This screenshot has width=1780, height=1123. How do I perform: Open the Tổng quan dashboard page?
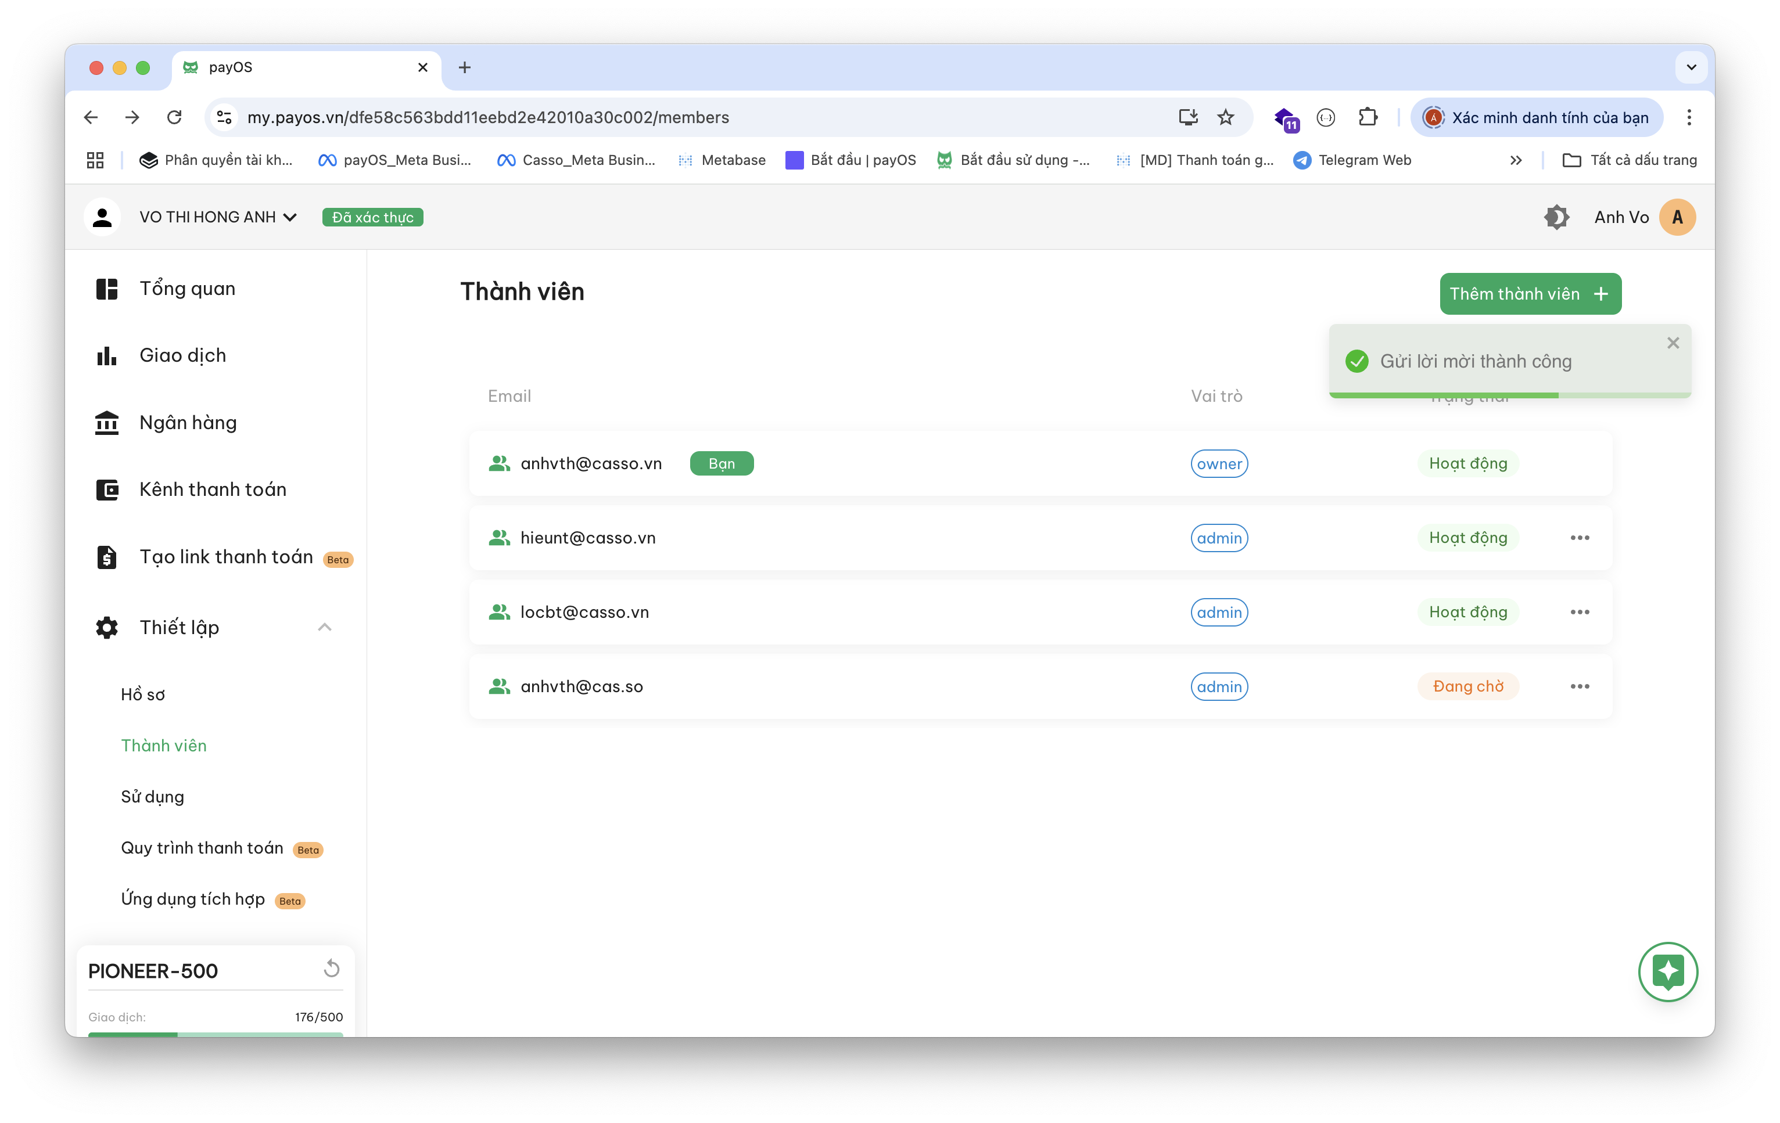(187, 289)
